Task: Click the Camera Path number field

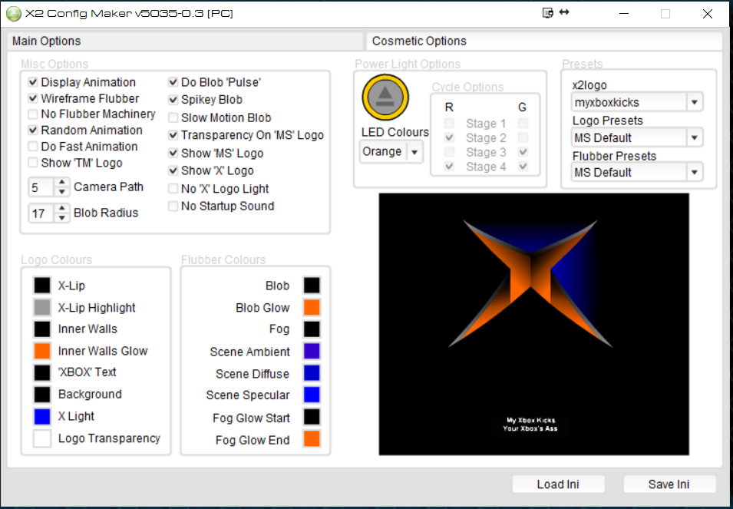Action: 41,187
